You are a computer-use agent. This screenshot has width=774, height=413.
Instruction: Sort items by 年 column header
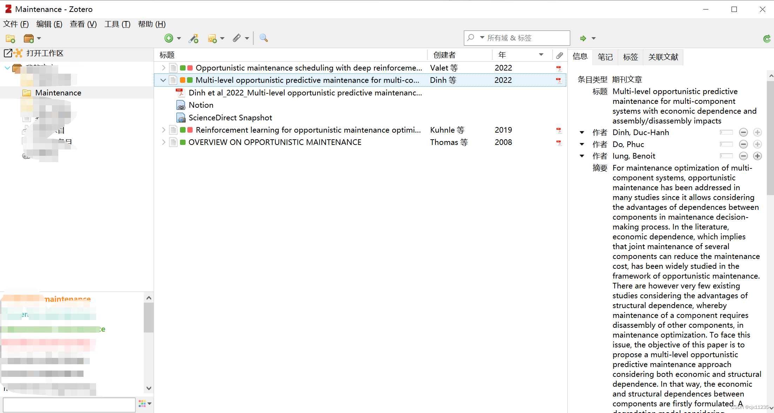522,55
